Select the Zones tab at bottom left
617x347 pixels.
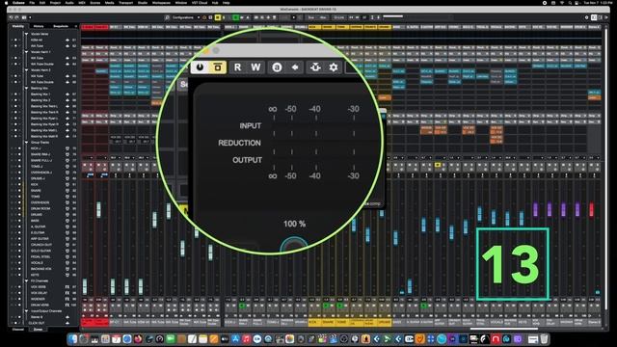[38, 330]
